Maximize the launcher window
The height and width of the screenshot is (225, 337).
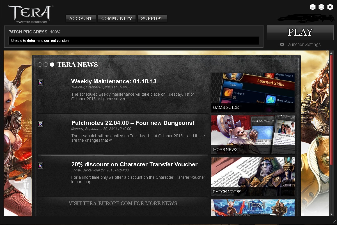(x=322, y=7)
